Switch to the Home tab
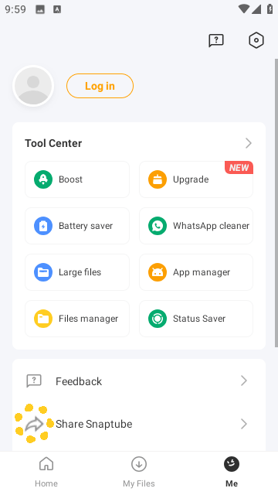This screenshot has height=495, width=278. 46,473
